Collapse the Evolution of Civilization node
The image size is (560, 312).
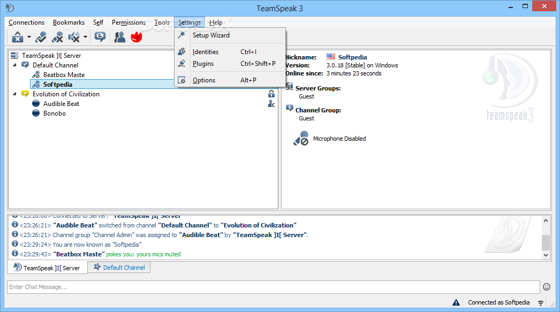point(14,94)
